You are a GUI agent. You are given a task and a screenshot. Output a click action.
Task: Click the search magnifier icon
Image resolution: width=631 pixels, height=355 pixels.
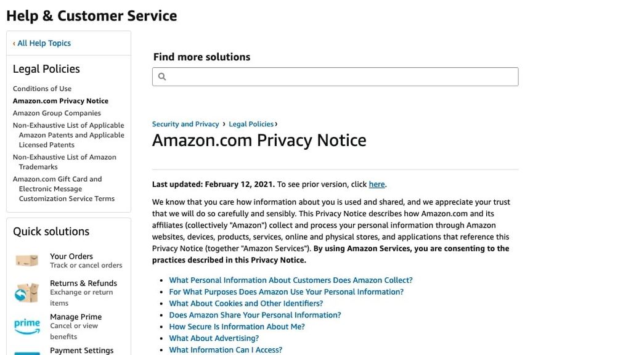point(161,76)
